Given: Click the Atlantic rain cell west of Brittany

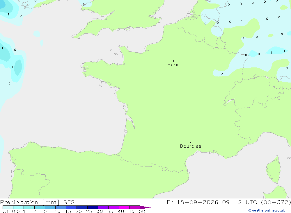Looking at the screenshot, I should (x=18, y=67).
